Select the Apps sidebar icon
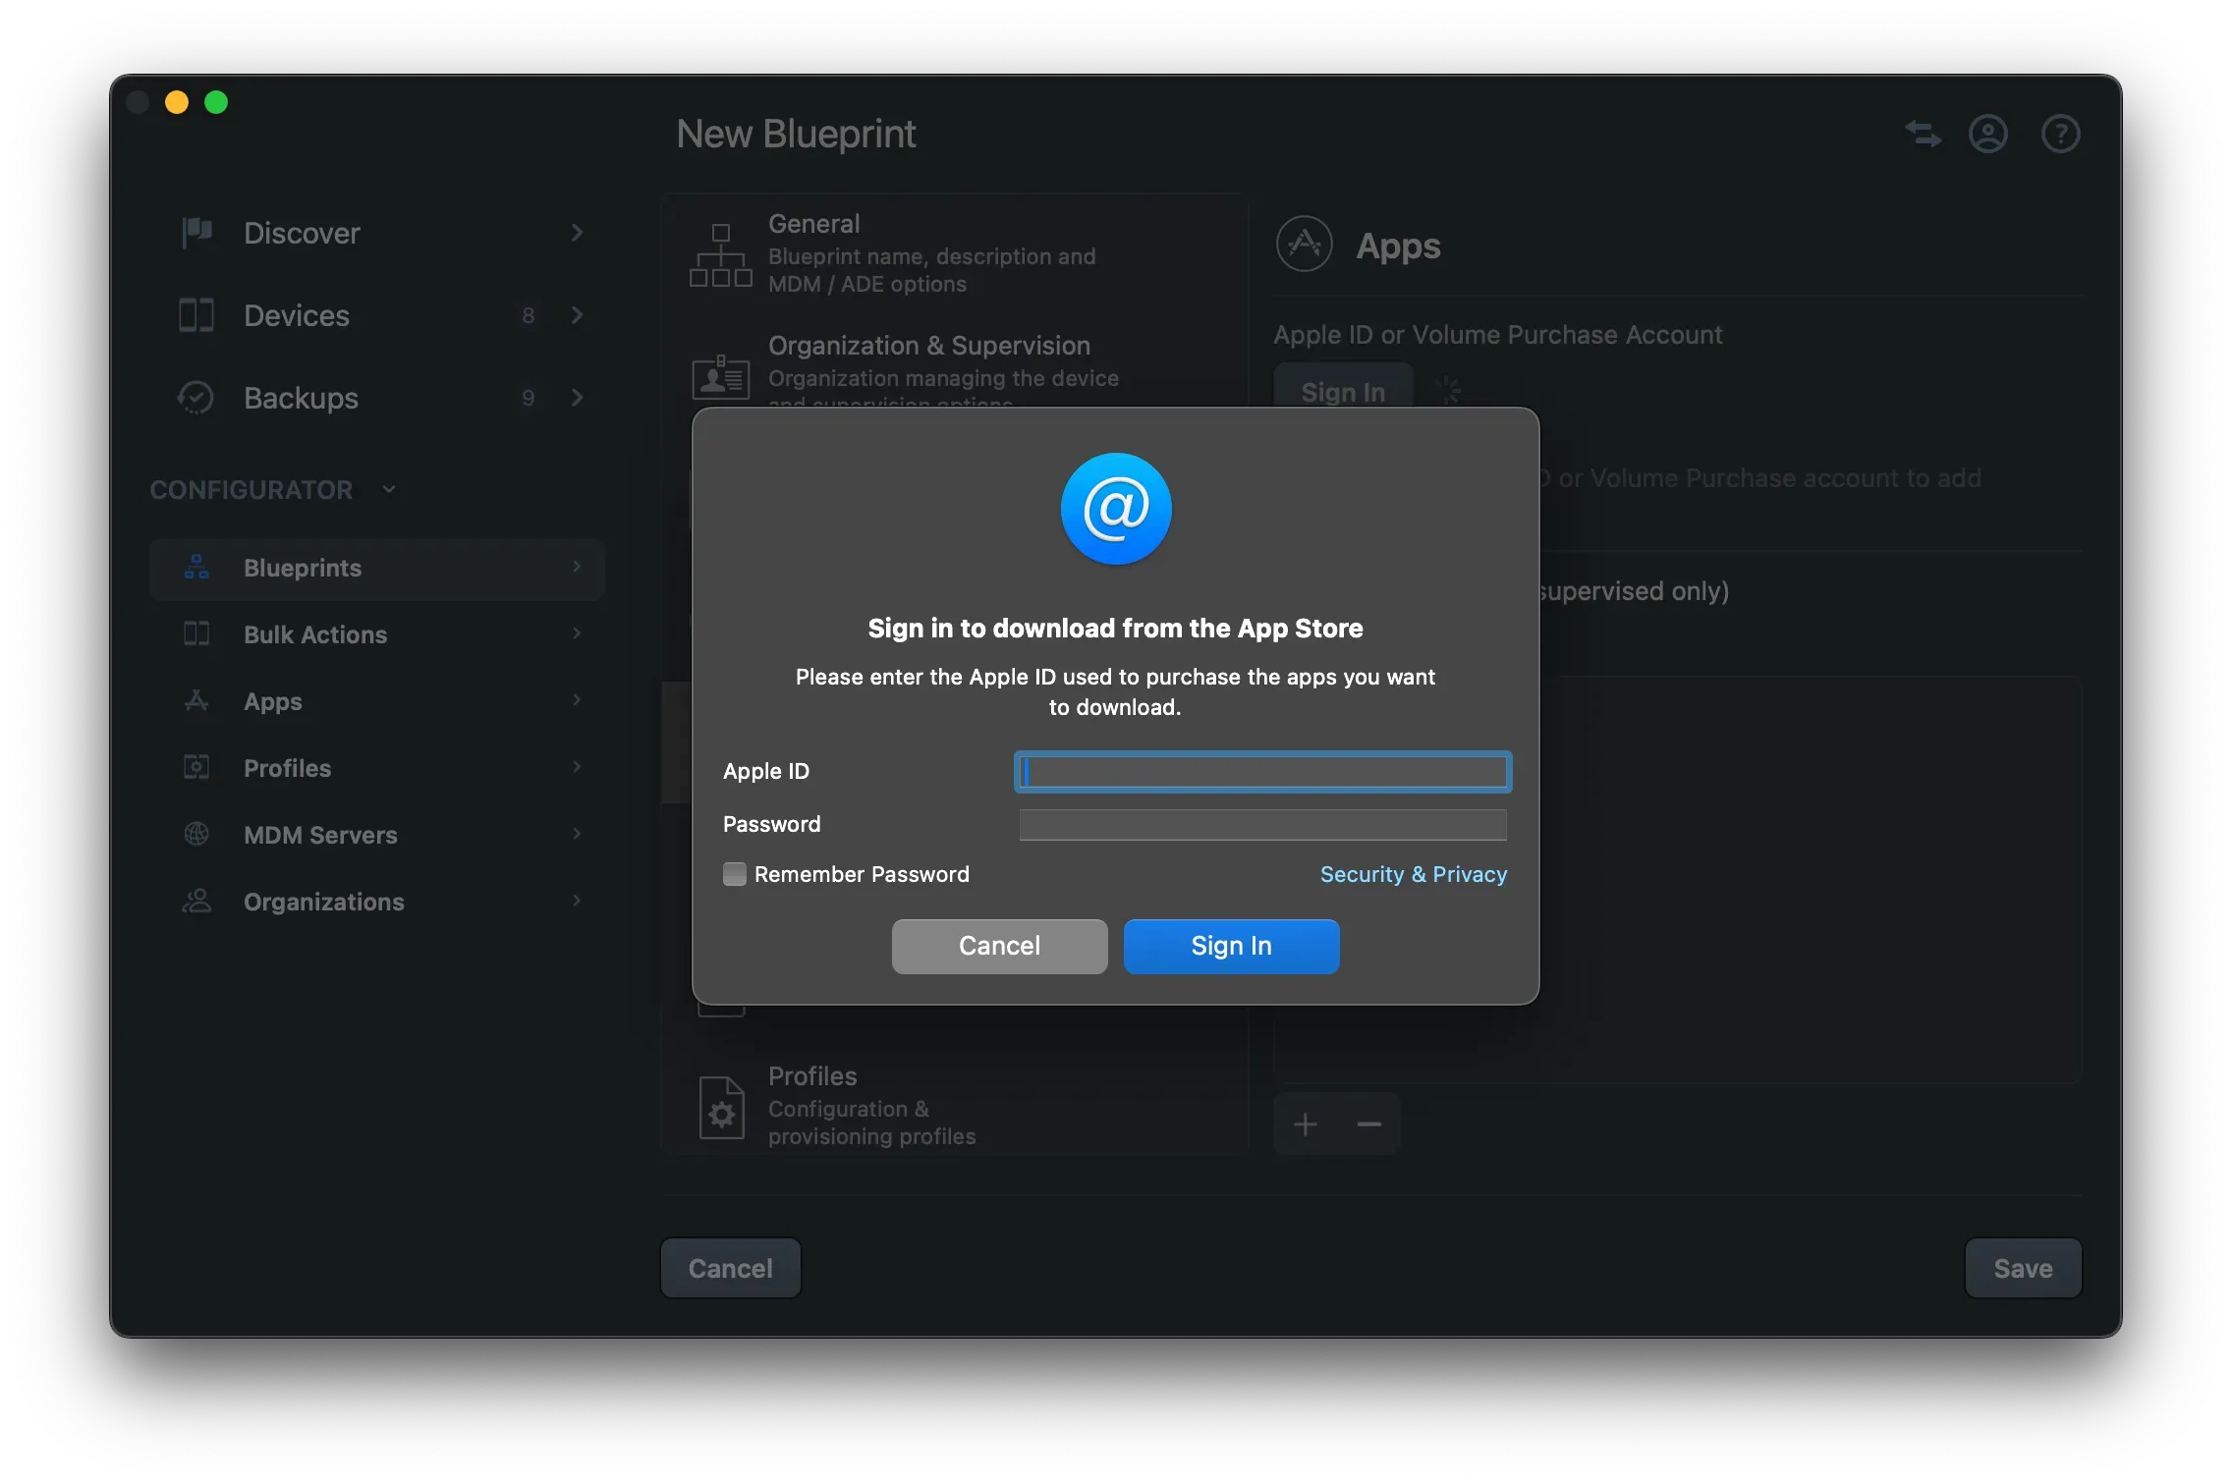 click(x=196, y=700)
